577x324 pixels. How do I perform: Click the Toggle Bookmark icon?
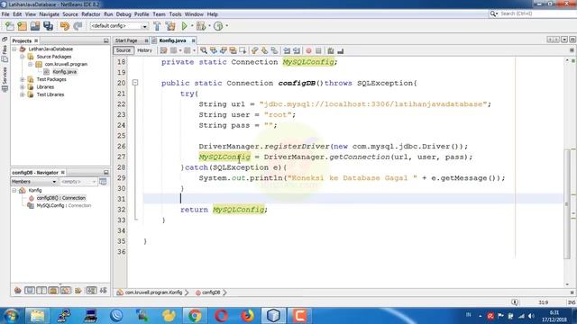click(274, 50)
